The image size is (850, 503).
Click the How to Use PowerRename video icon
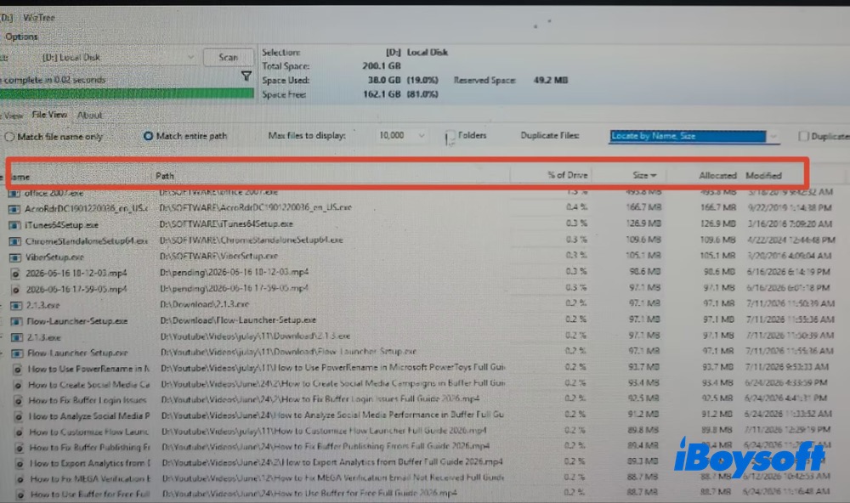coord(18,369)
